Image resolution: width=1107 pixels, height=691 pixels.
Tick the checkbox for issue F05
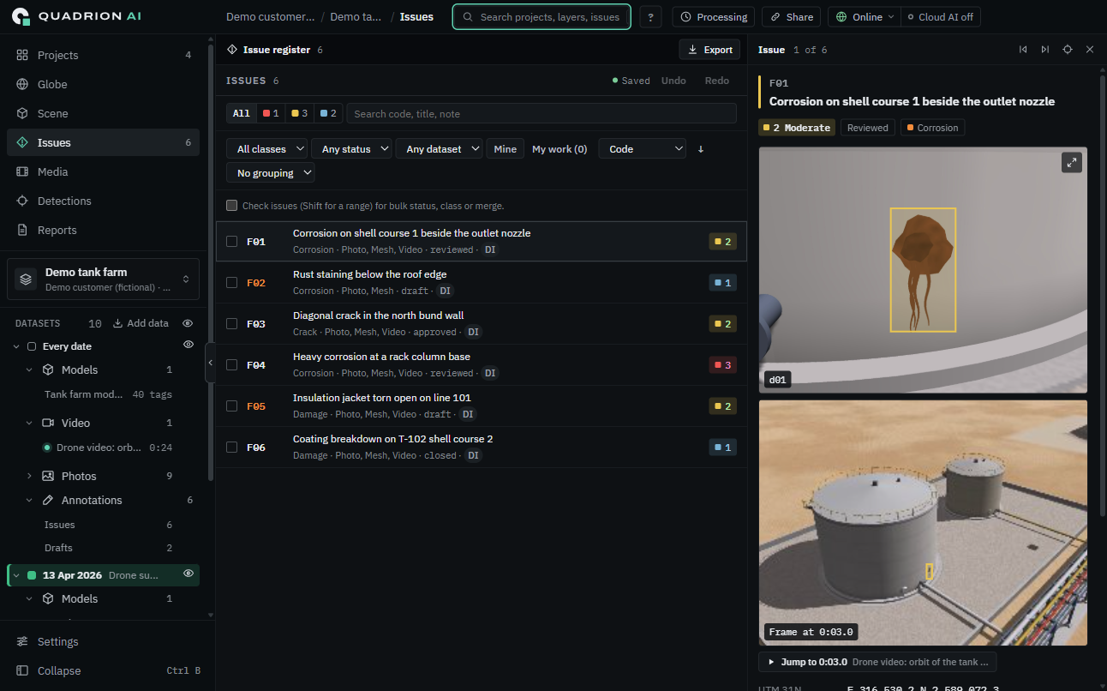(231, 406)
